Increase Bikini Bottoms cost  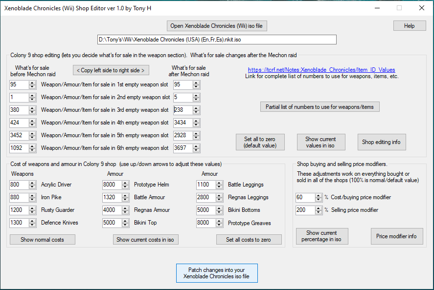pyautogui.click(x=219, y=208)
